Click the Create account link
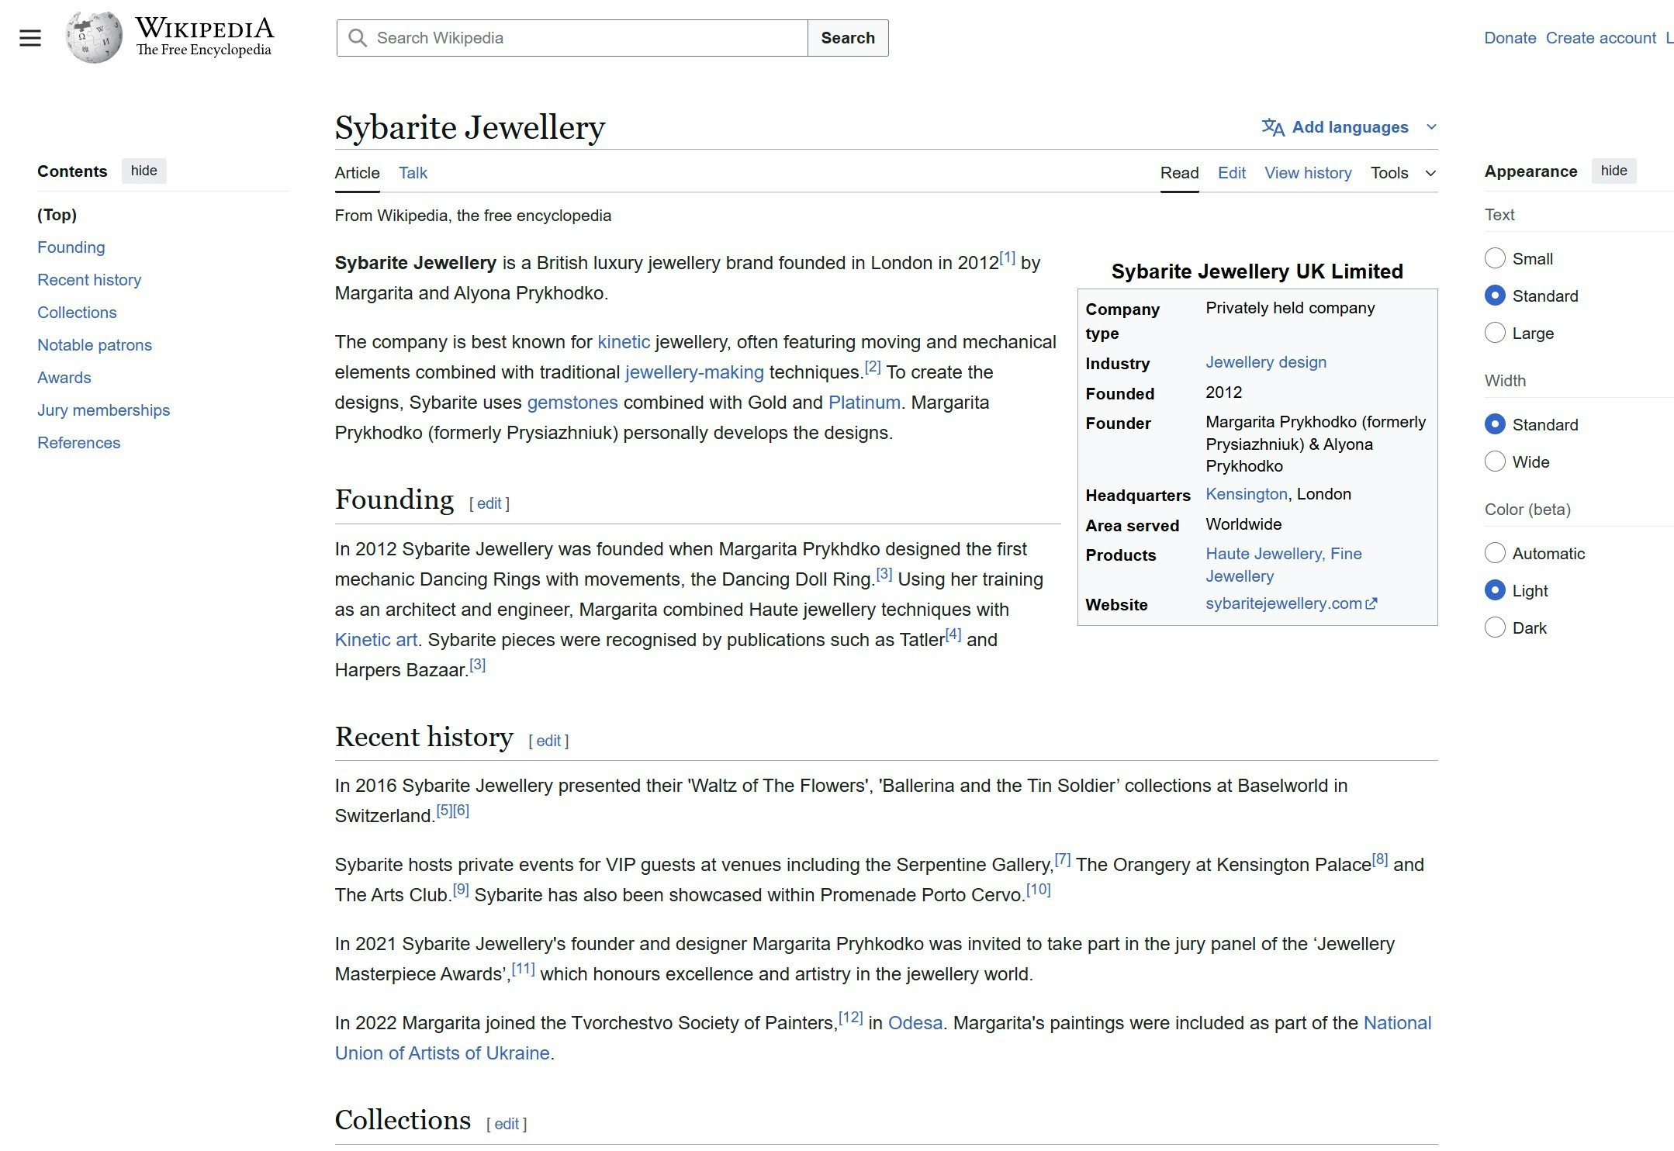 [1600, 38]
